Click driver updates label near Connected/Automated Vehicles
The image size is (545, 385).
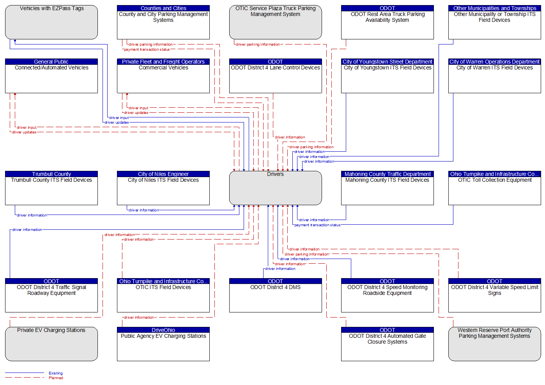24,132
